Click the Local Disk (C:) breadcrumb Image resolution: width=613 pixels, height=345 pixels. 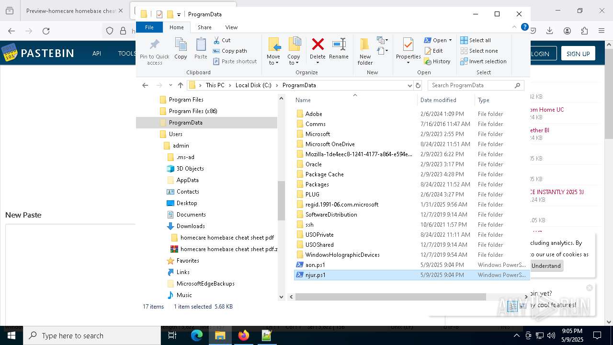pyautogui.click(x=253, y=85)
